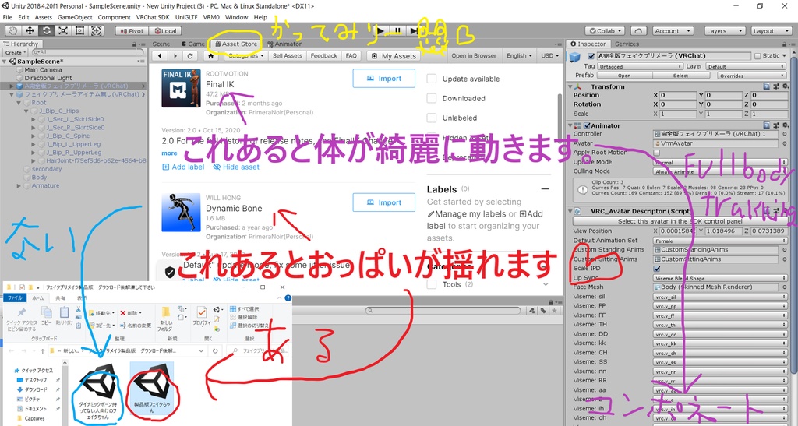
Task: Toggle the Animator enabled checkbox
Action: (587, 125)
